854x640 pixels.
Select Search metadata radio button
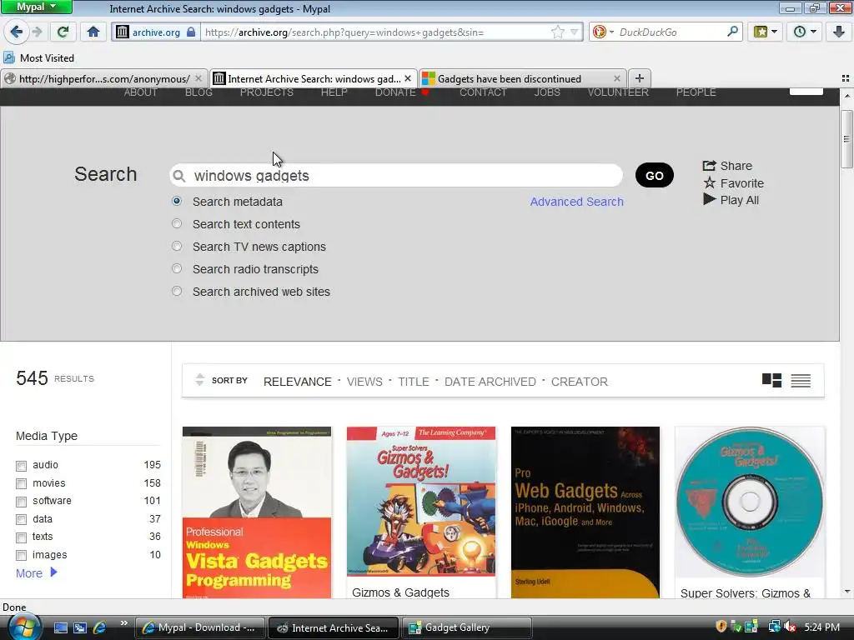(x=177, y=201)
